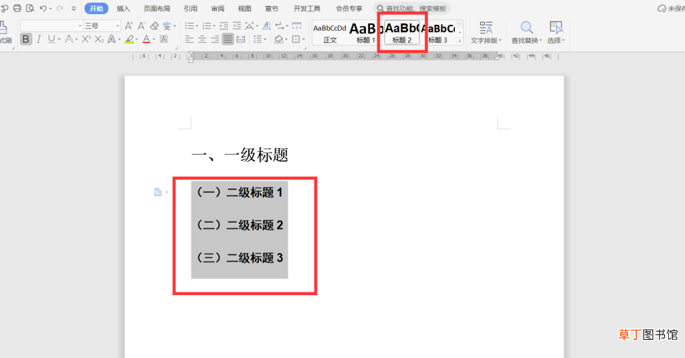
Task: Open the 页面布局 tab
Action: [157, 8]
